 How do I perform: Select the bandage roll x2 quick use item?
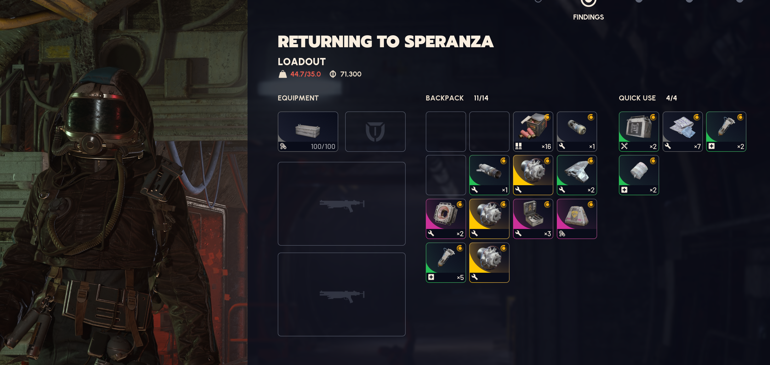(639, 175)
